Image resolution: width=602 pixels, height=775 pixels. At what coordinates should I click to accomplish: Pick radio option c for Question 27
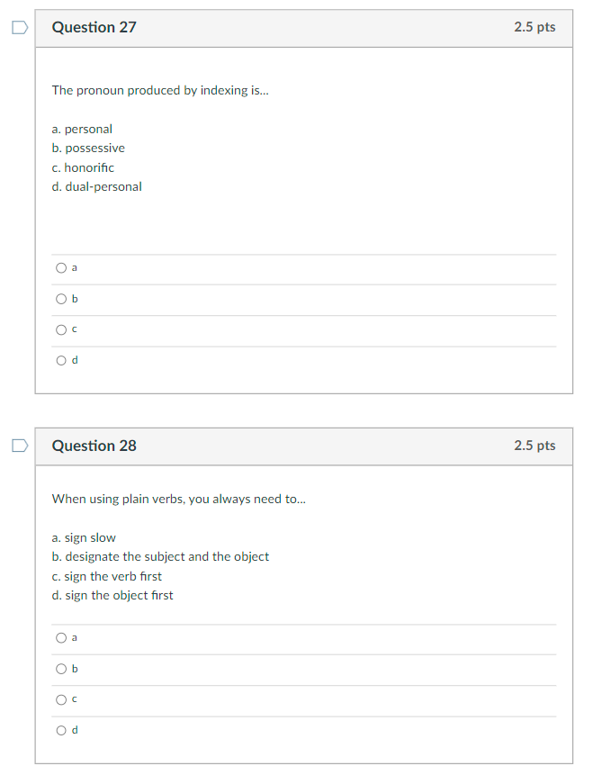pyautogui.click(x=61, y=329)
